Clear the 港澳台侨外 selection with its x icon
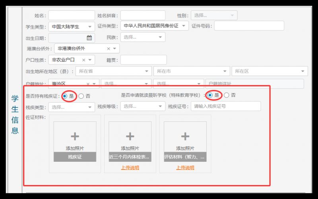This screenshot has height=199, width=318. pyautogui.click(x=109, y=49)
